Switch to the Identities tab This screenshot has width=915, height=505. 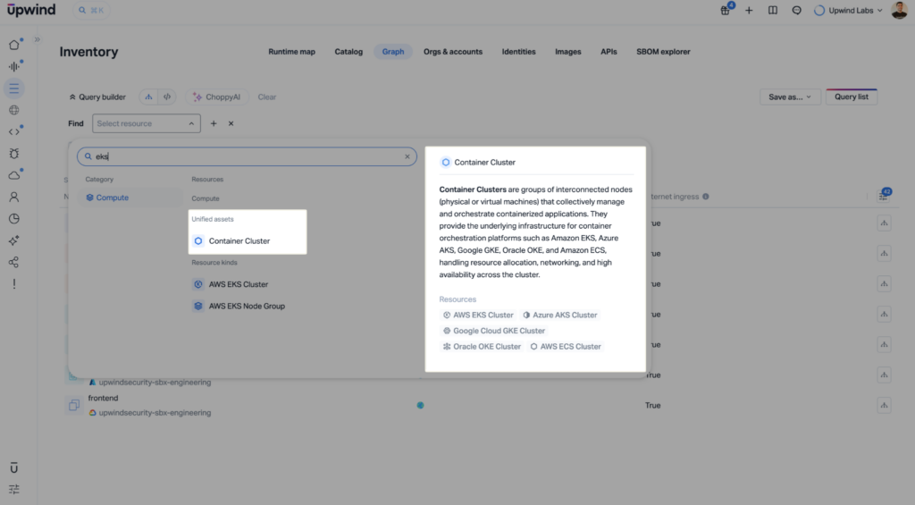pos(519,51)
